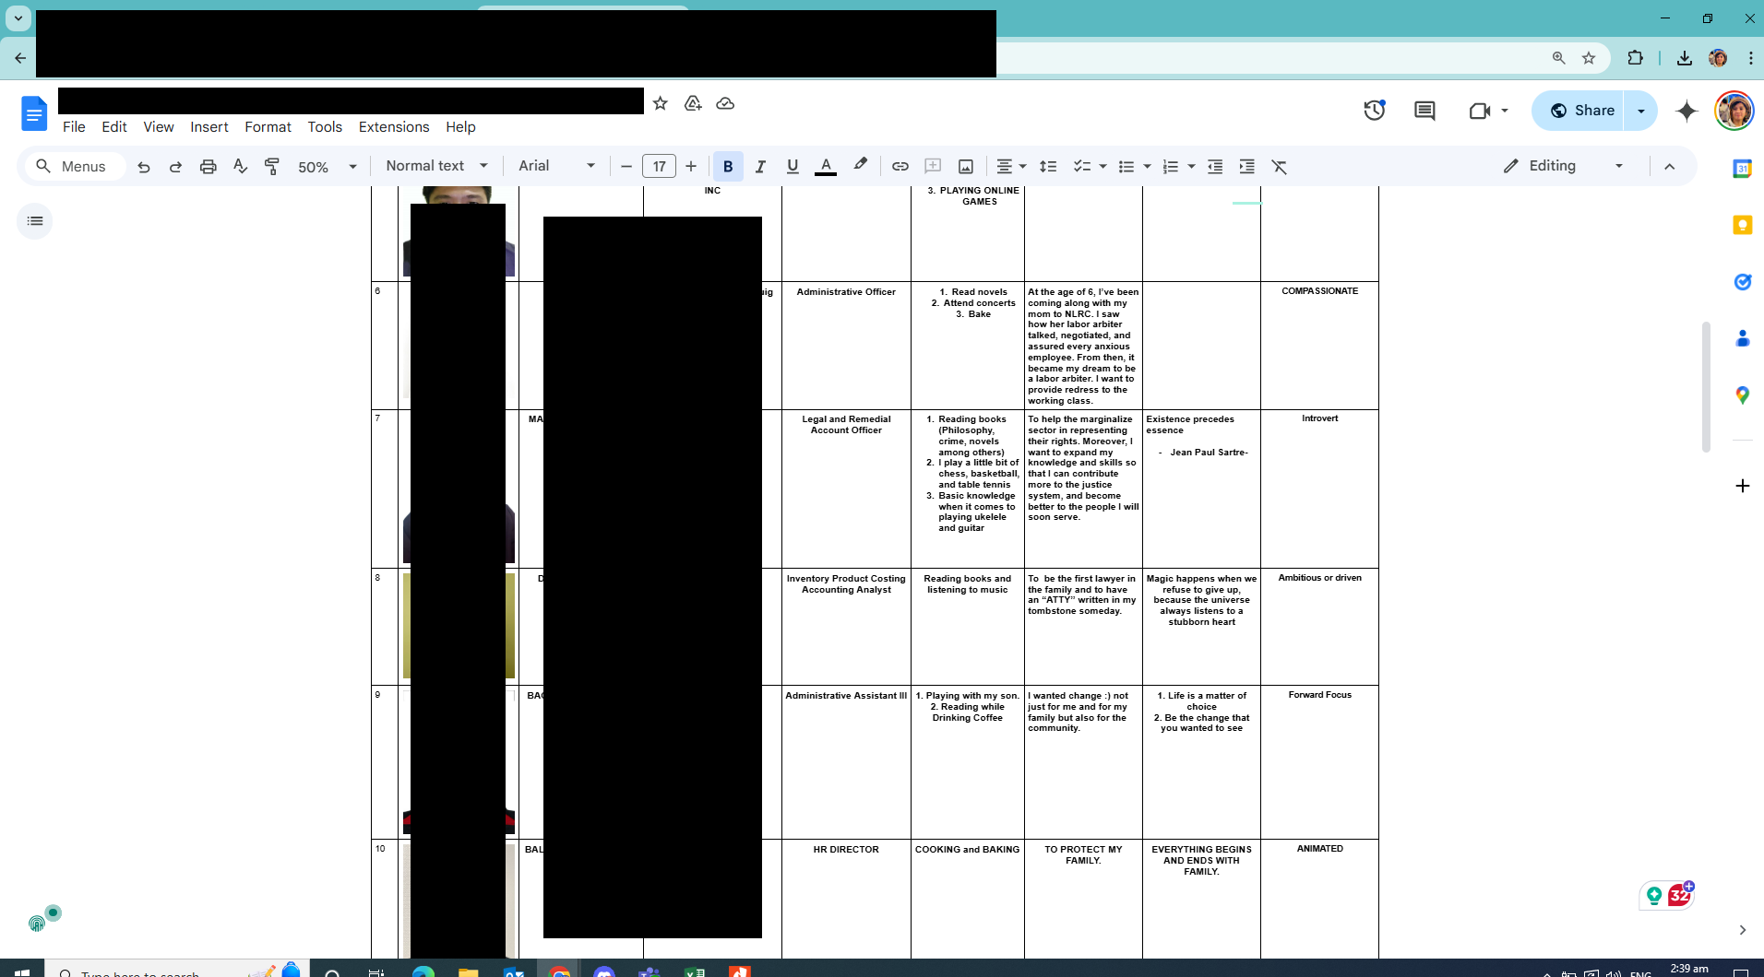Open Google Contacts side panel
Image resolution: width=1764 pixels, height=977 pixels.
point(1742,338)
